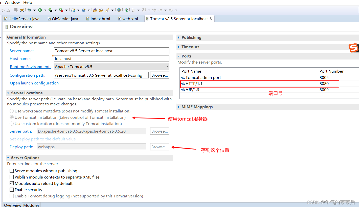
Task: Click the server icon beside Overview heading
Action: [x=7, y=27]
